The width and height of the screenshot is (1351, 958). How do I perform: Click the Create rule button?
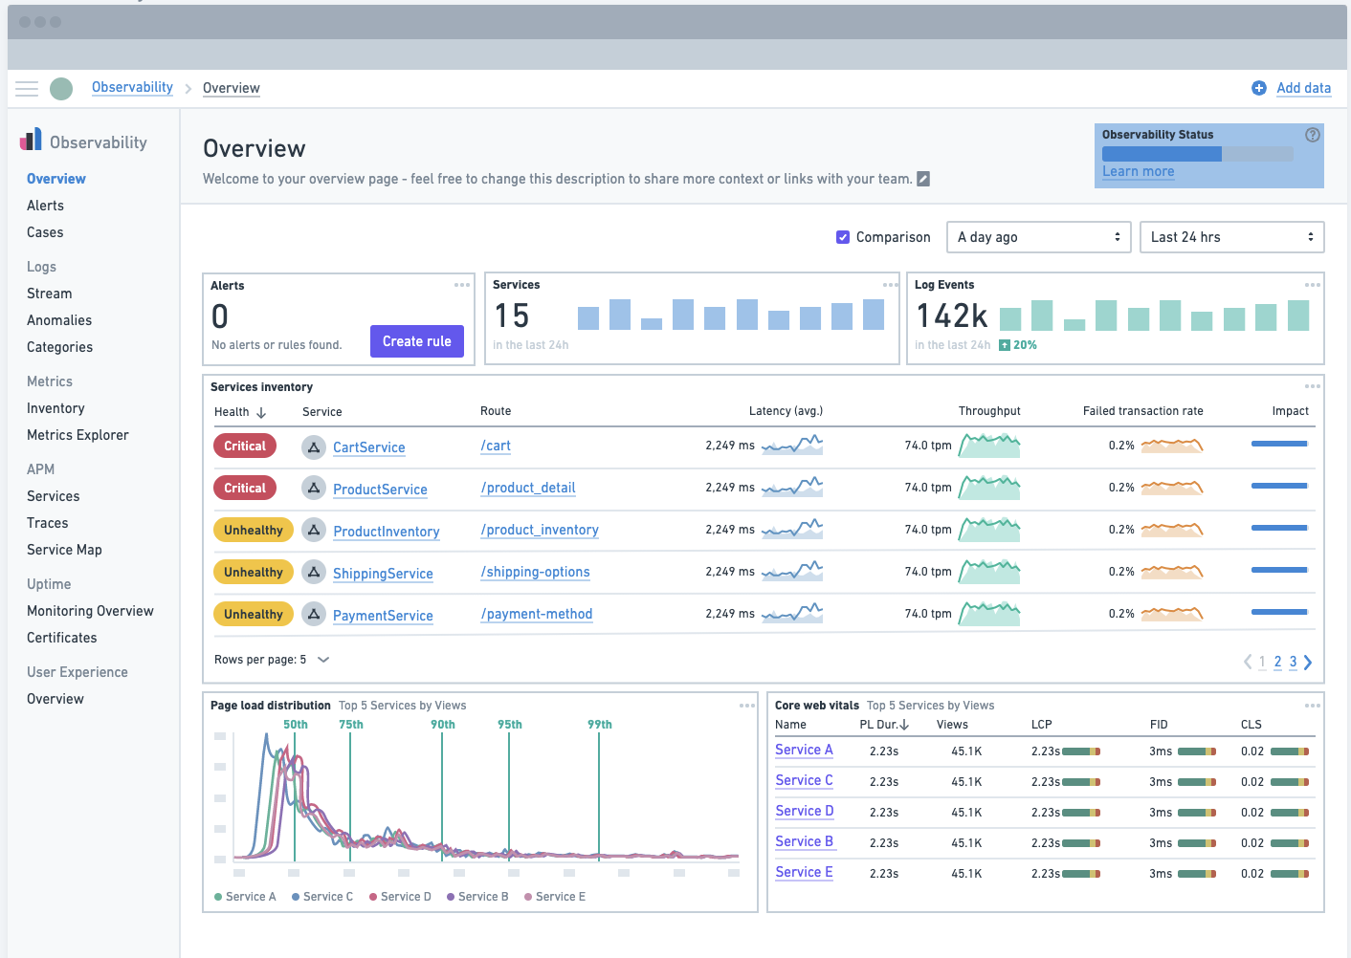tap(417, 341)
